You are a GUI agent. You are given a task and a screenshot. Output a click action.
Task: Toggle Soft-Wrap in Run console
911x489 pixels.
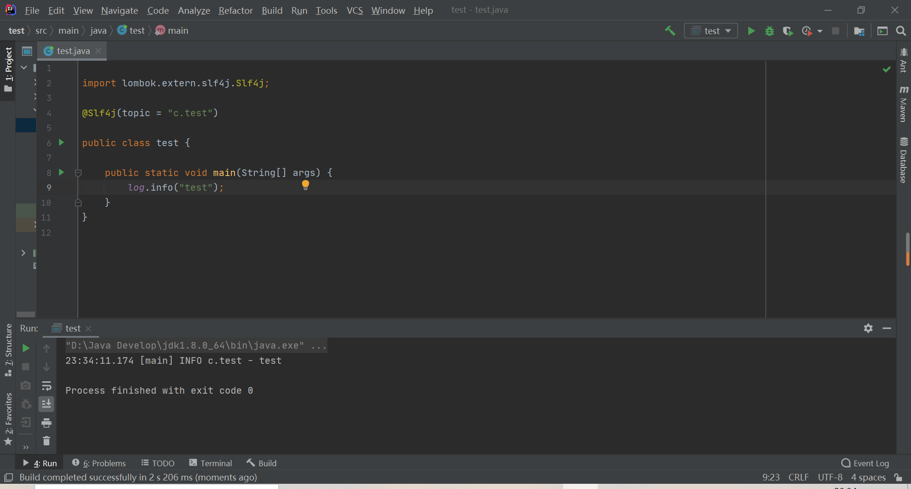46,385
